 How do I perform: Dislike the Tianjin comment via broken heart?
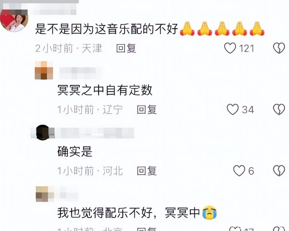coord(279,48)
